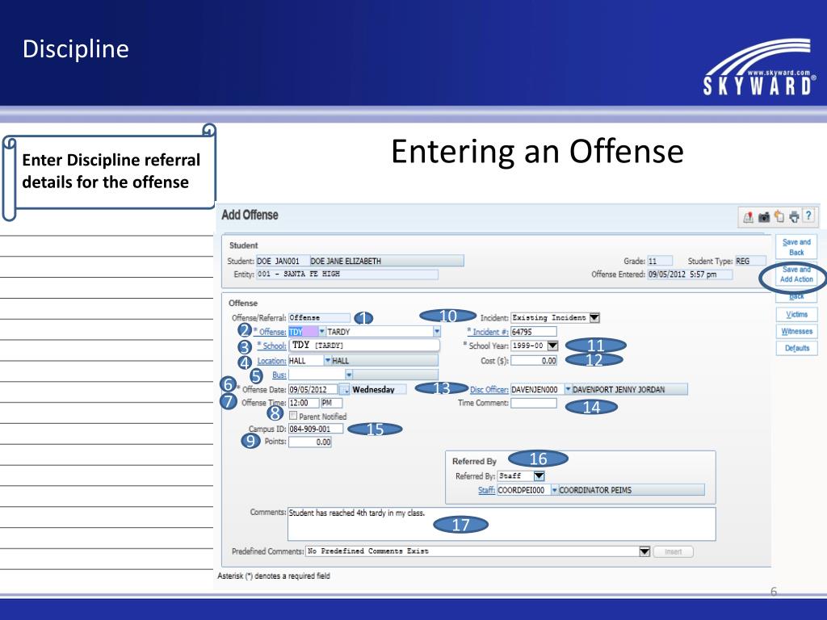Click the Cost ($) input field

coord(533,361)
